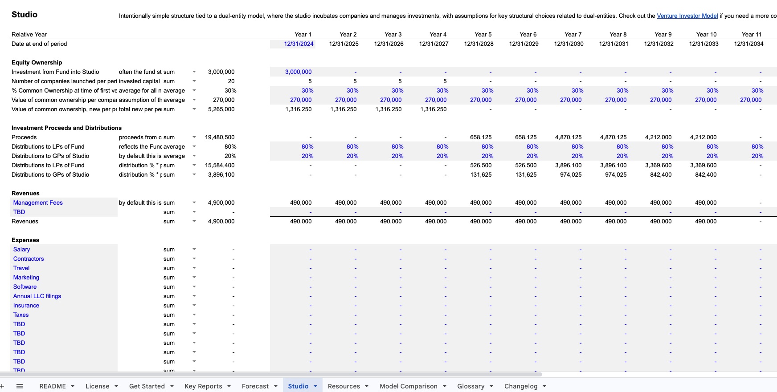Open aggregation dropdown for Management Fees row
The width and height of the screenshot is (777, 392).
click(x=194, y=202)
